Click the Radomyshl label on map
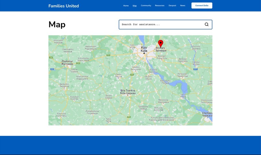261x155 pixels. [91, 48]
